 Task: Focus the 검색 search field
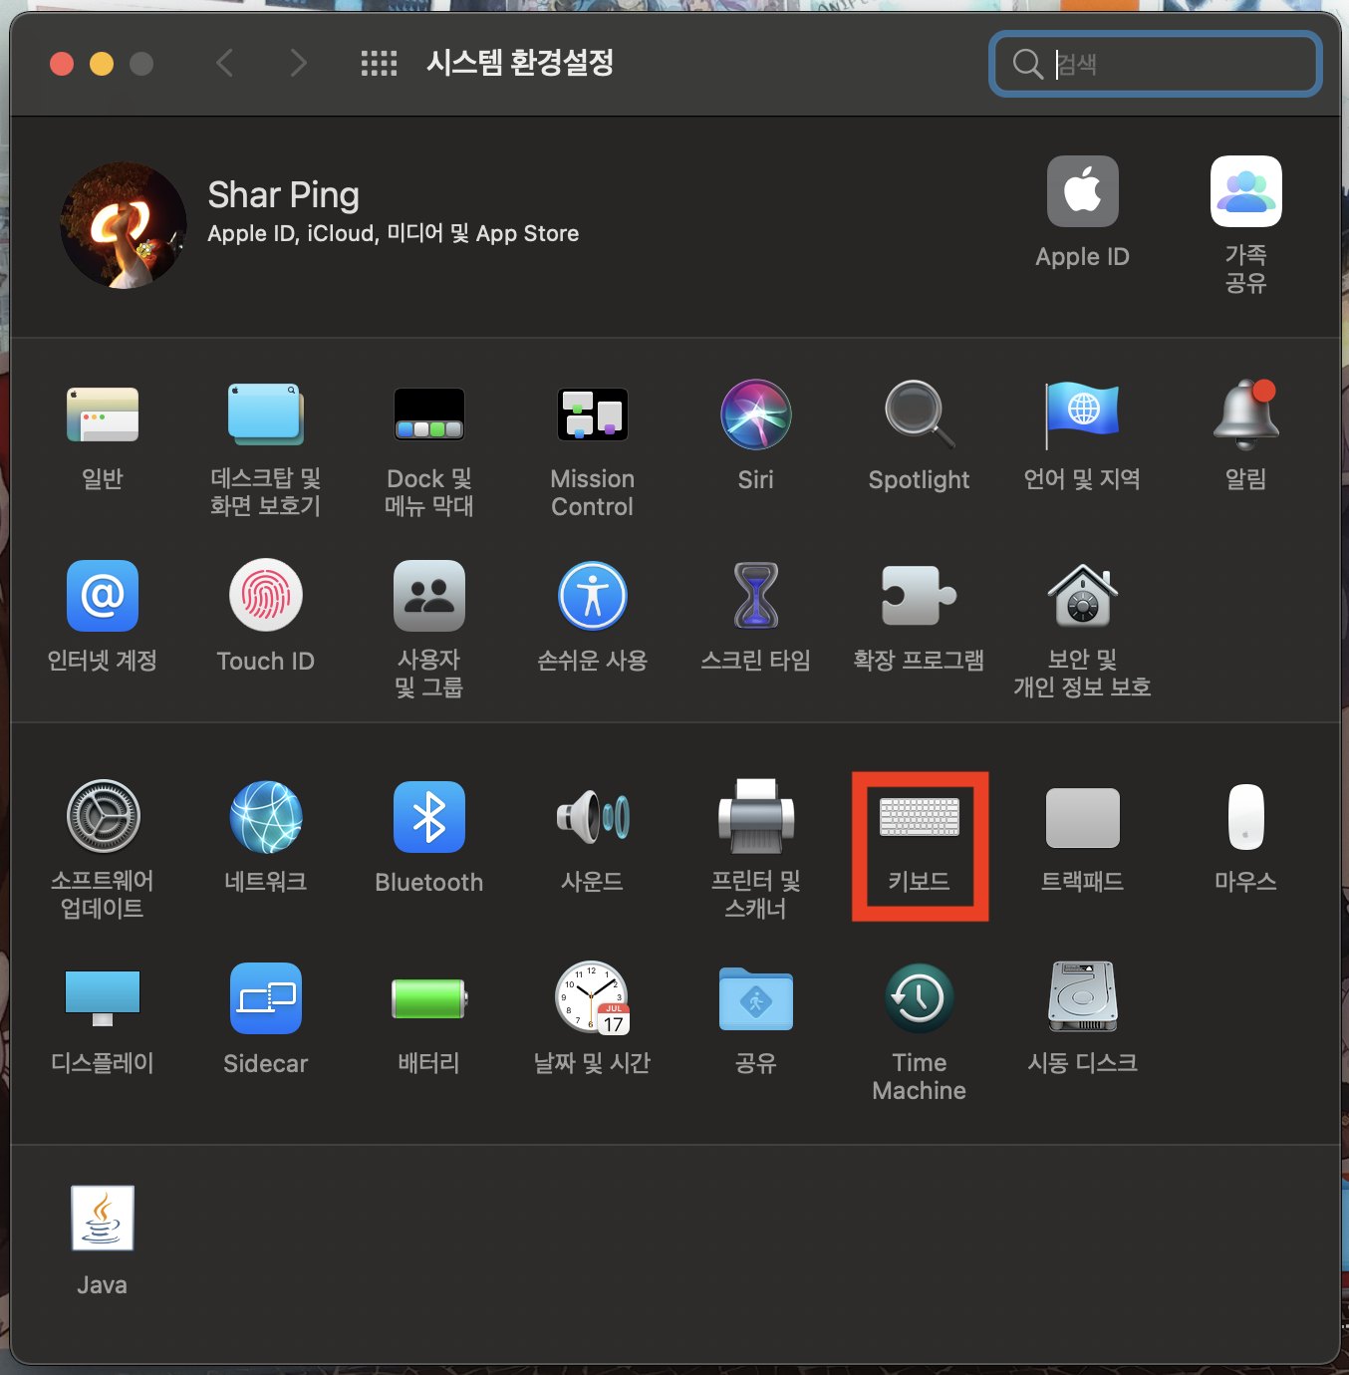pos(1156,64)
